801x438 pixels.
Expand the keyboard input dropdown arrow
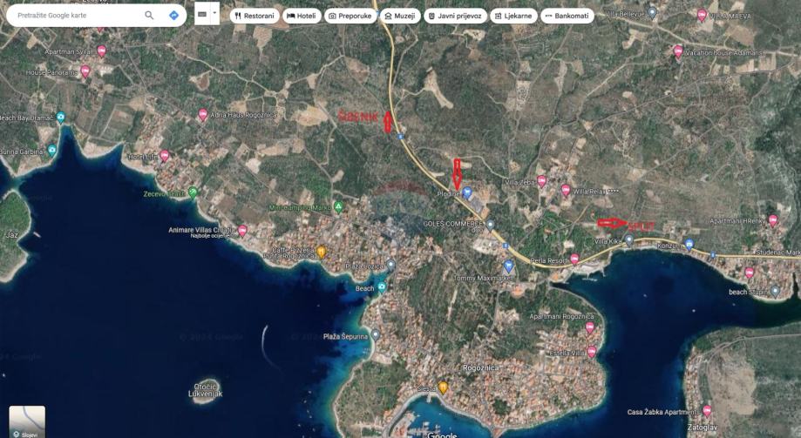click(214, 13)
